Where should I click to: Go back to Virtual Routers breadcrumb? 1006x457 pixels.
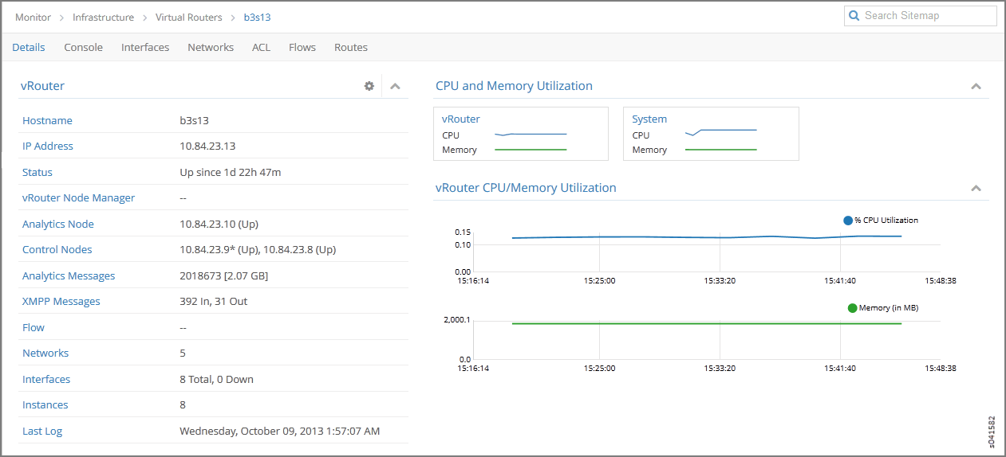188,17
